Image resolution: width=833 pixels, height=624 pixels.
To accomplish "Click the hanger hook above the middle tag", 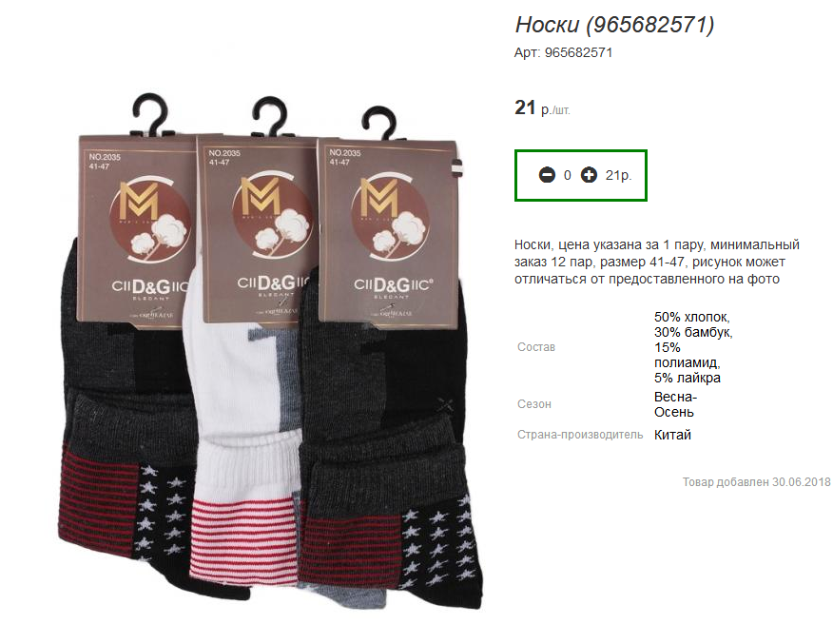I will [x=270, y=115].
